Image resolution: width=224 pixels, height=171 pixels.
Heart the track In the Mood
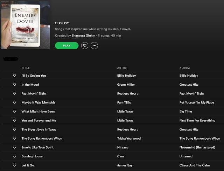tap(14, 85)
